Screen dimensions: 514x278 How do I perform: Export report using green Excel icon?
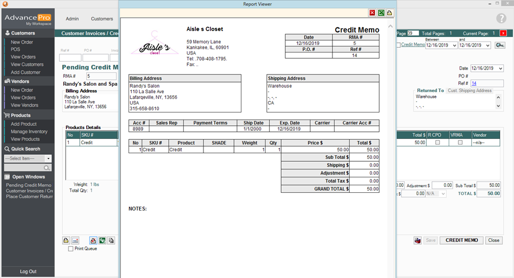(x=381, y=13)
